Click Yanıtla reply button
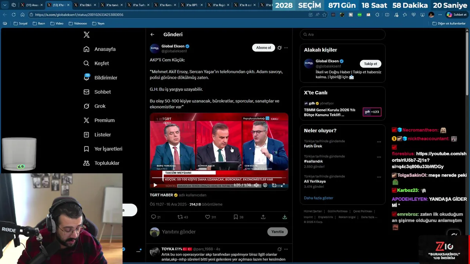 278,232
